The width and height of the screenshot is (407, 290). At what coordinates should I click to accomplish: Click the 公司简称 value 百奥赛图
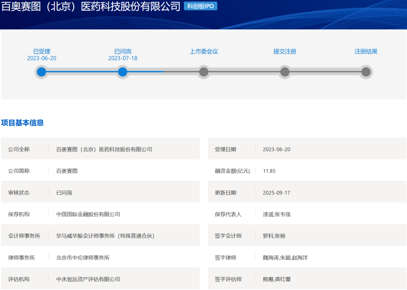(67, 171)
